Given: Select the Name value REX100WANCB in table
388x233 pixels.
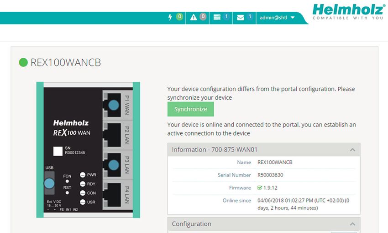Looking at the screenshot, I should pos(275,162).
